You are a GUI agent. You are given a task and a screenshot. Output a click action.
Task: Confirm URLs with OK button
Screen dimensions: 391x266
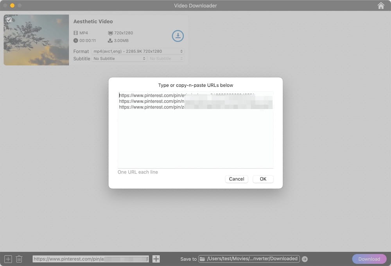coord(263,179)
